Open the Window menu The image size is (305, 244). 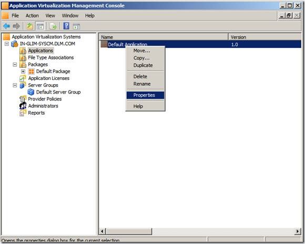tap(70, 16)
